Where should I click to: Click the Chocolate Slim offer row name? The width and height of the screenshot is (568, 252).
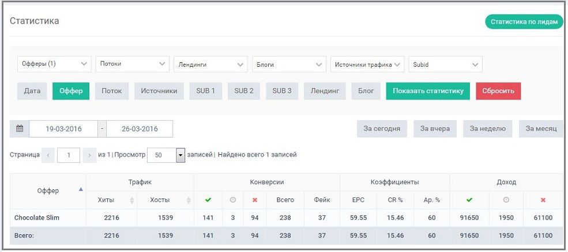37,218
